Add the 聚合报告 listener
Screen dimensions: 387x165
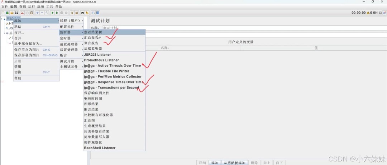(x=114, y=43)
